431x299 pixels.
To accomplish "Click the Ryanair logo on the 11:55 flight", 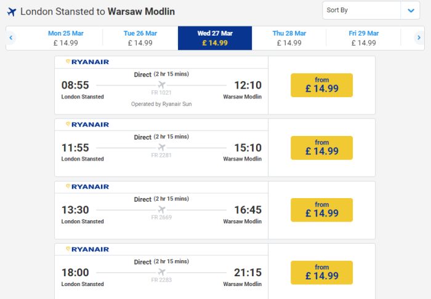I will point(87,124).
